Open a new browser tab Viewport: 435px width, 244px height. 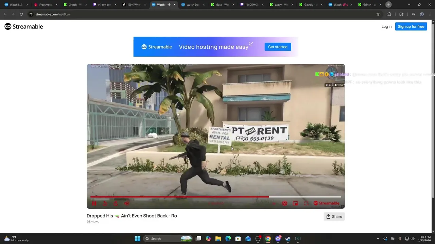388,4
